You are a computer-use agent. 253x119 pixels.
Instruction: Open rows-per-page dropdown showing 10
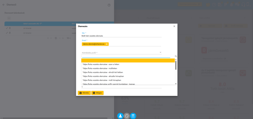pyautogui.click(x=69, y=38)
